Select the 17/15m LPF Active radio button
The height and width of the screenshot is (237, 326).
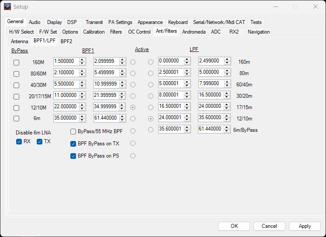151,107
